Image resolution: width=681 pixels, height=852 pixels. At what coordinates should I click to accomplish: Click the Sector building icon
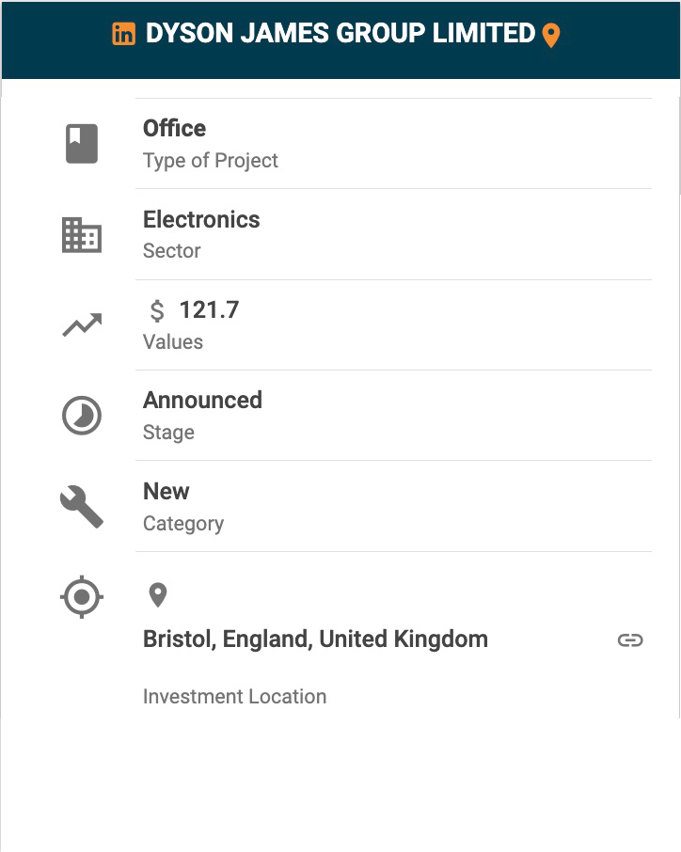82,235
